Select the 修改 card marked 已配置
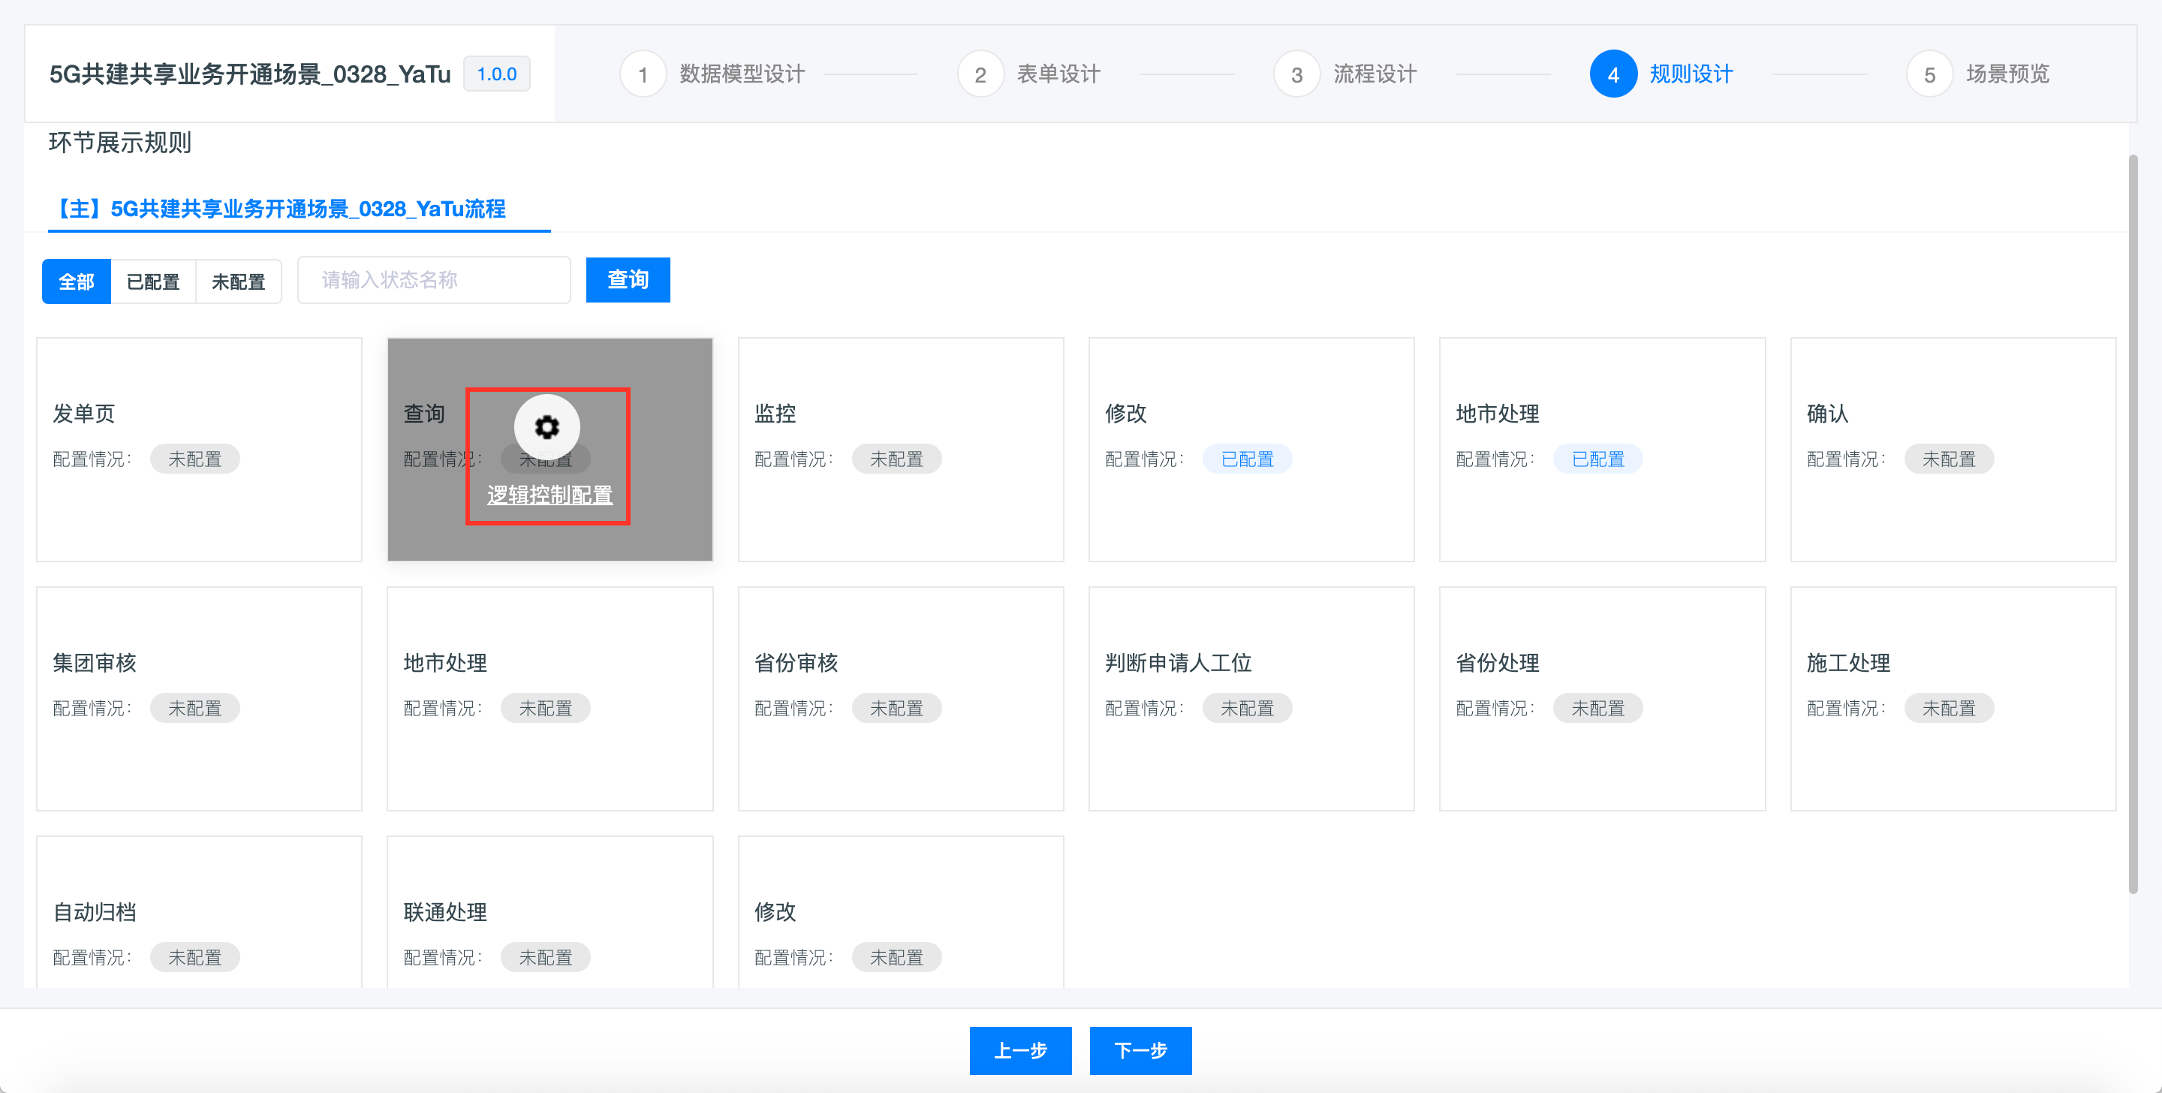This screenshot has height=1093, width=2162. point(1251,449)
